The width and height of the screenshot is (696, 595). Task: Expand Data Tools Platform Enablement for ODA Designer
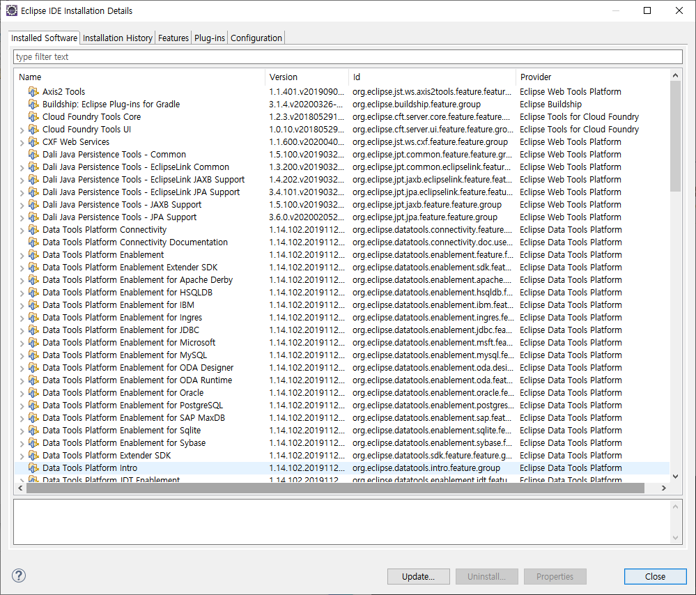[x=22, y=368]
